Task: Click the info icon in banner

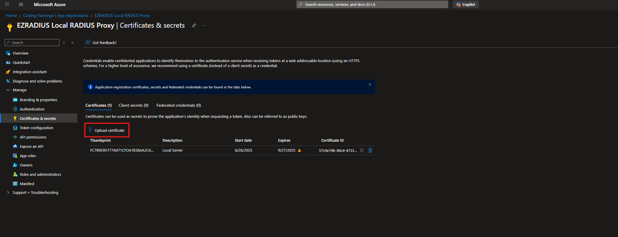Action: point(90,87)
